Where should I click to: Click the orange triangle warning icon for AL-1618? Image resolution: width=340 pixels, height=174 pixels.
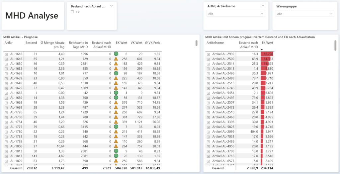(116, 59)
